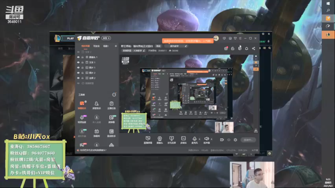335x188 pixels.
Task: Open the 虚拟形象 virtual avatar tool
Action: 82,133
